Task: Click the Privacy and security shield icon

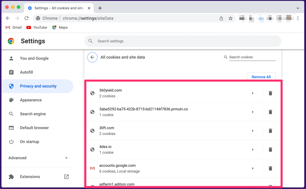Action: point(11,86)
